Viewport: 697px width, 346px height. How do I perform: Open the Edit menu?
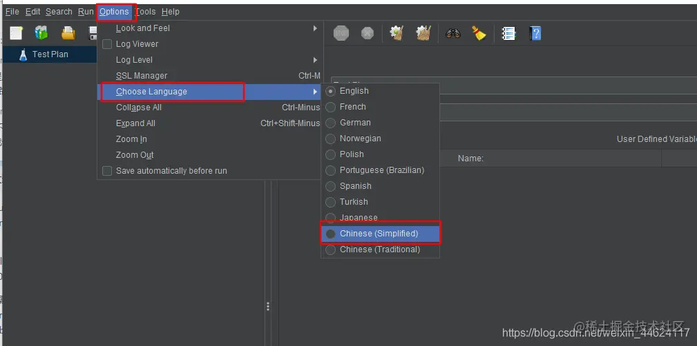pos(33,12)
